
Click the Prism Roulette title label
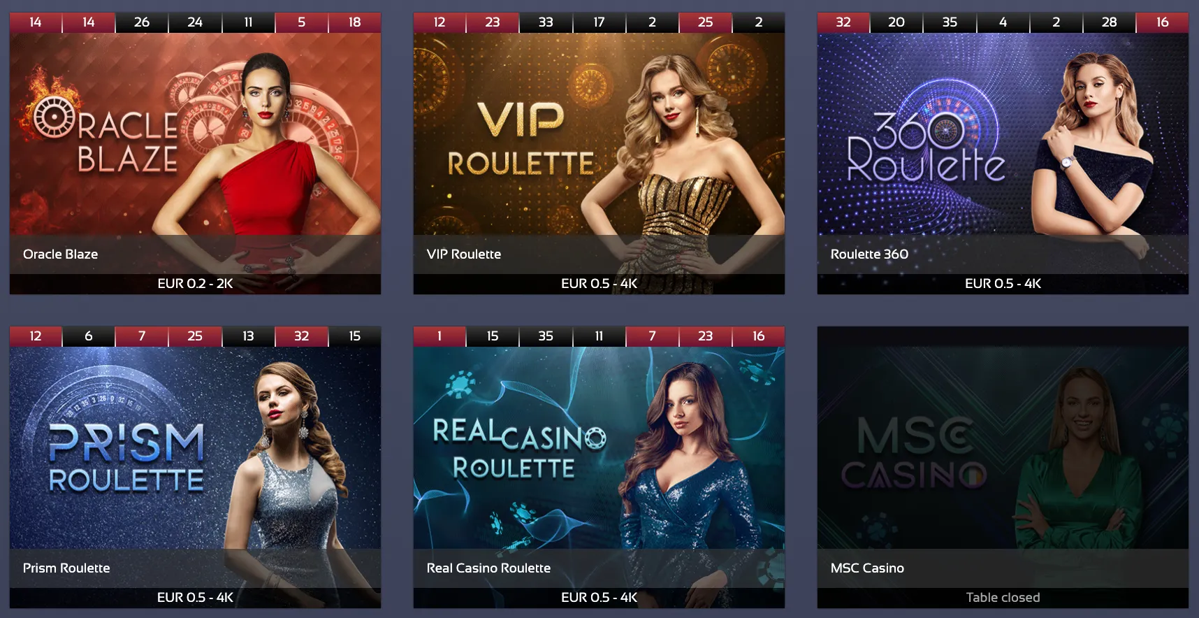66,568
